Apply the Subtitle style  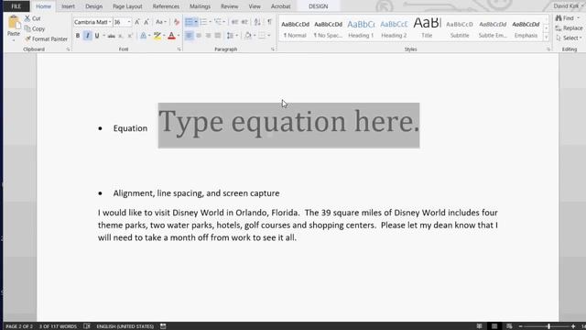click(460, 29)
